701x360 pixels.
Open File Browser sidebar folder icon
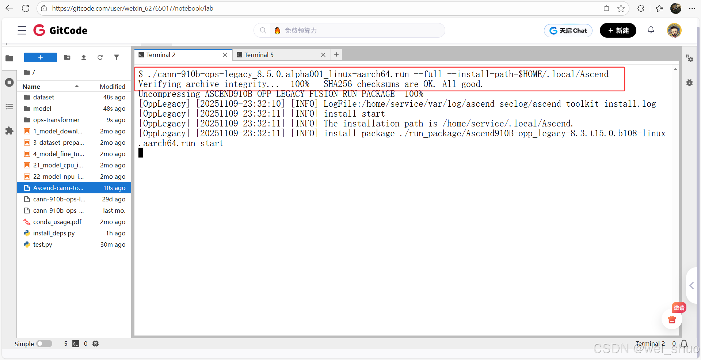coord(9,58)
